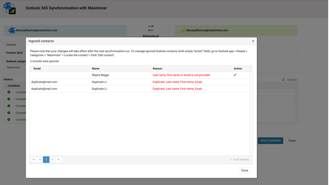Select page 1 in the pager
This screenshot has height=185, width=329.
coord(46,159)
